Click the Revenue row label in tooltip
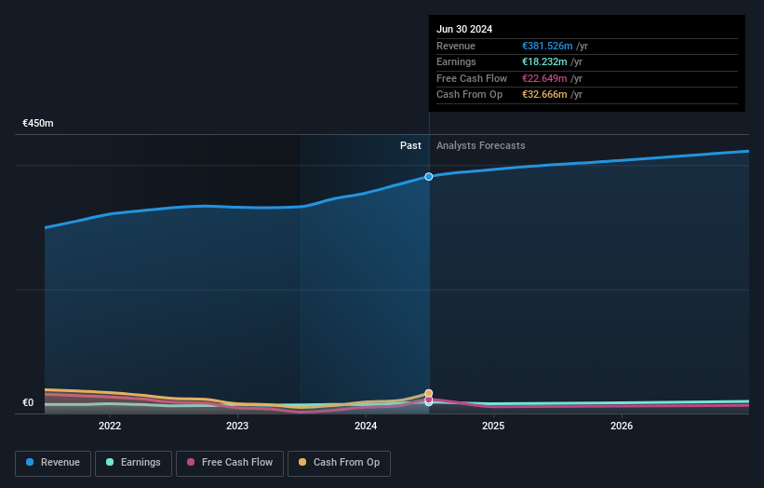The width and height of the screenshot is (764, 488). pyautogui.click(x=456, y=46)
